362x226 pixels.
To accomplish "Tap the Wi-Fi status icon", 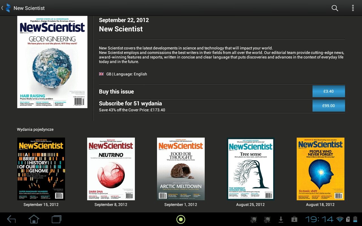I will (x=340, y=219).
